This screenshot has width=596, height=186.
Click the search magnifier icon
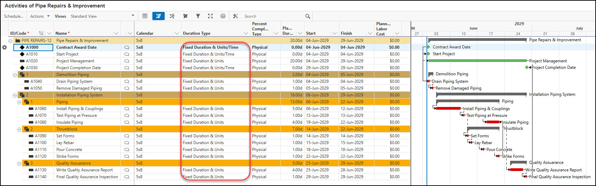308,16
